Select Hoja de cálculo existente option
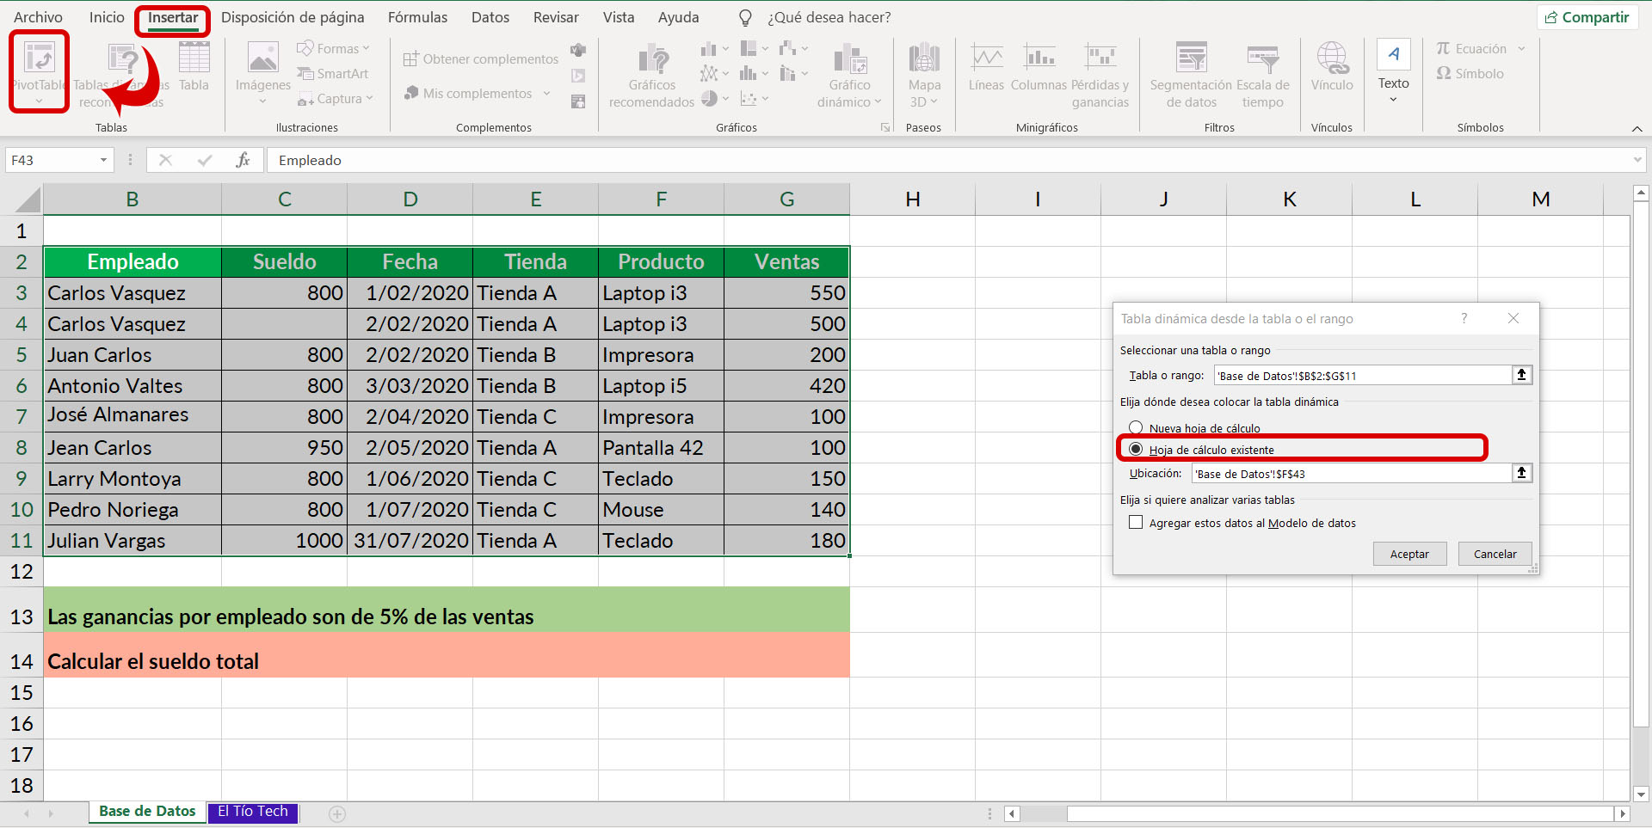1652x828 pixels. 1136,450
